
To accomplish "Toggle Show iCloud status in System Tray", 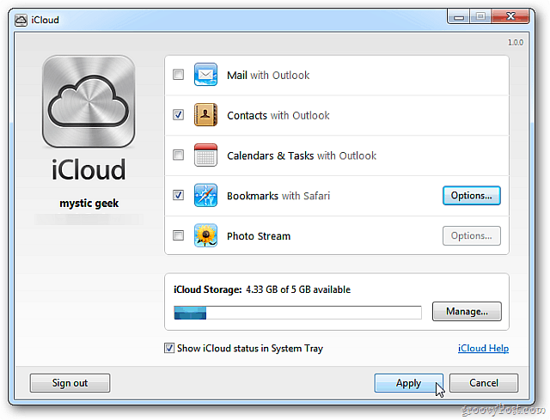I will tap(169, 348).
